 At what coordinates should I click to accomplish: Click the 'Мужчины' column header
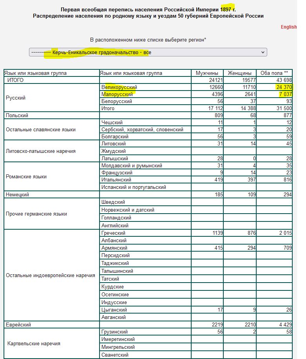207,73
